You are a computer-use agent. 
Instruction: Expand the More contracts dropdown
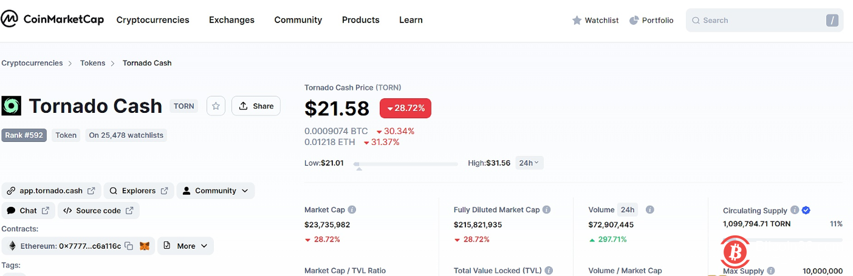(x=185, y=246)
